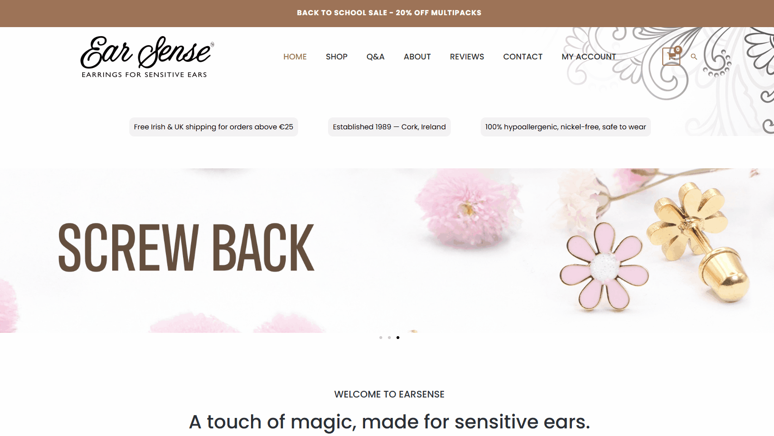The width and height of the screenshot is (774, 436).
Task: Select the second slider dot
Action: point(389,338)
